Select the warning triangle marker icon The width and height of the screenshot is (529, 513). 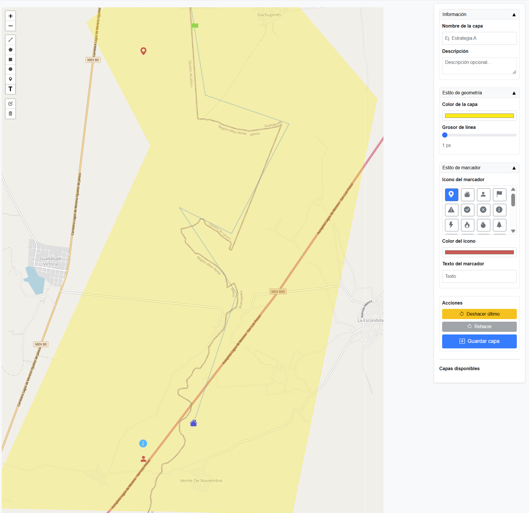point(451,210)
